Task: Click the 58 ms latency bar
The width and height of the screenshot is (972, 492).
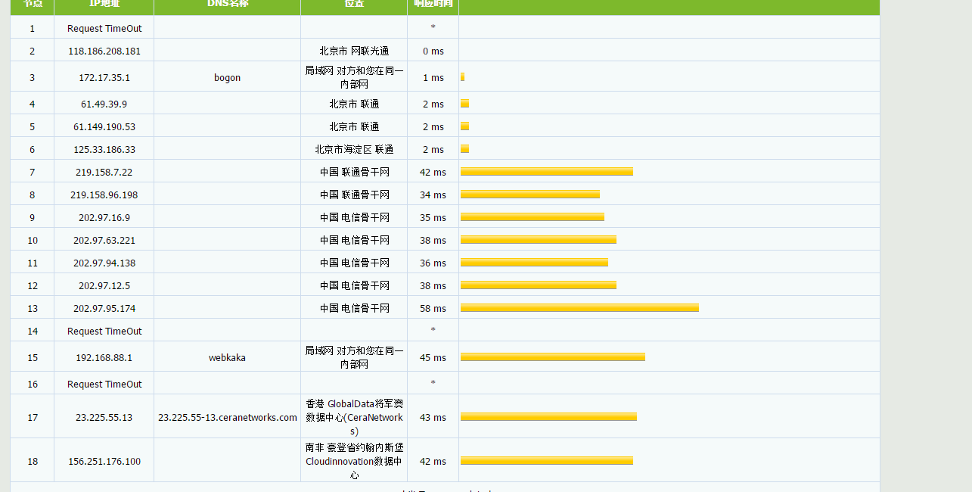Action: pos(579,308)
